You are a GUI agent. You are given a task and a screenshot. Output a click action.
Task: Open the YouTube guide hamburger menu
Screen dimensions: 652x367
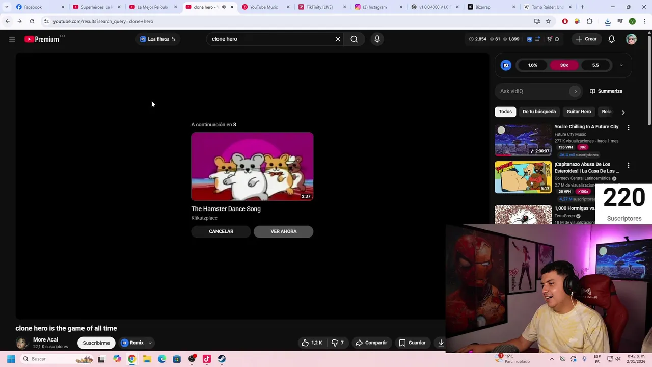tap(12, 39)
